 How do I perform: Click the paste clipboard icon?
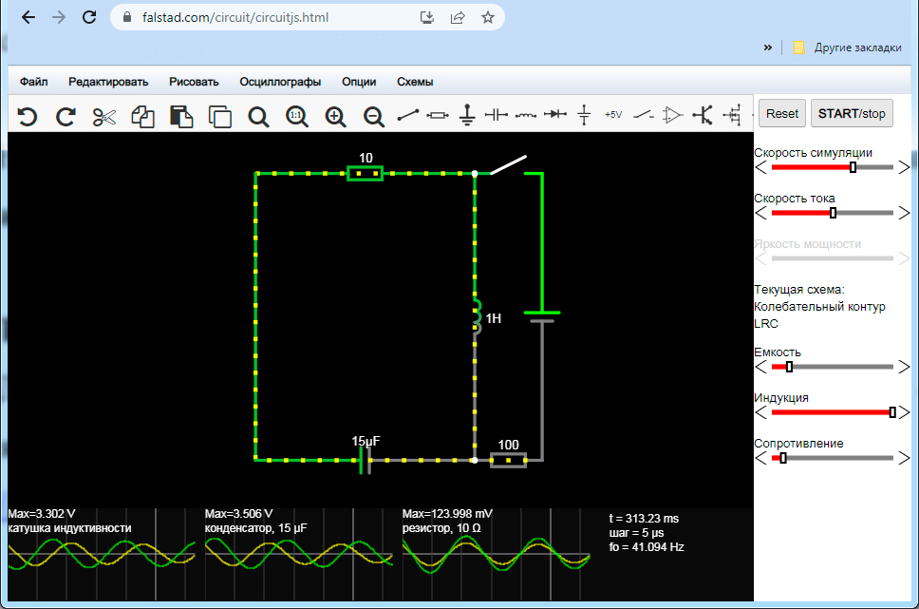point(181,116)
